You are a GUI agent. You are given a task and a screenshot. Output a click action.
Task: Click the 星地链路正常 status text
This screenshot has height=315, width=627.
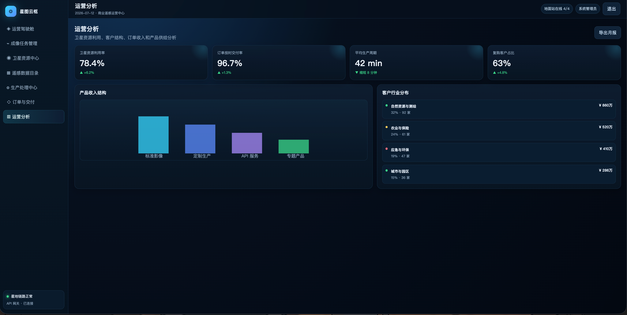pos(22,296)
